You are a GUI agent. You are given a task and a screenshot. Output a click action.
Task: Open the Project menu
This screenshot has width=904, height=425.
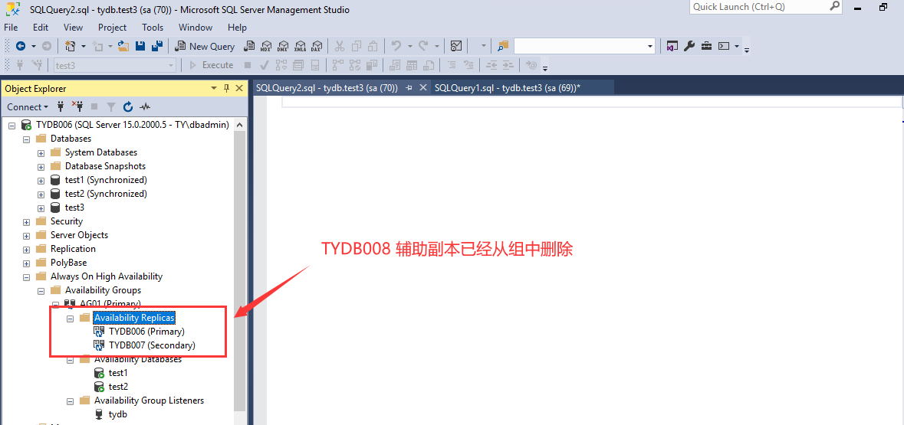(113, 27)
